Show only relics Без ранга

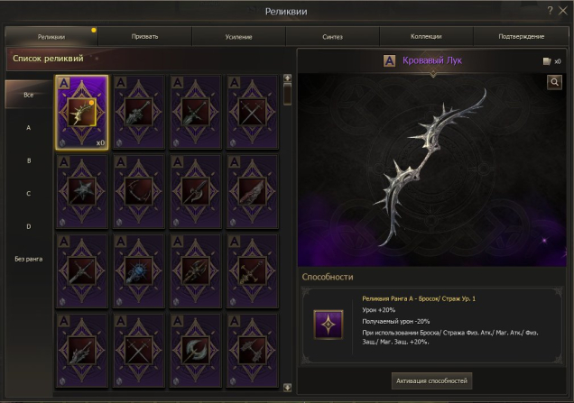coord(29,259)
